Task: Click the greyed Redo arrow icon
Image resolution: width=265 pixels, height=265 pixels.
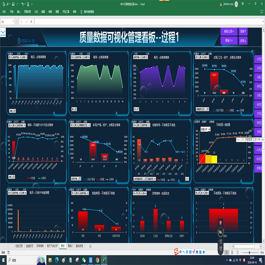Action: [18, 4]
